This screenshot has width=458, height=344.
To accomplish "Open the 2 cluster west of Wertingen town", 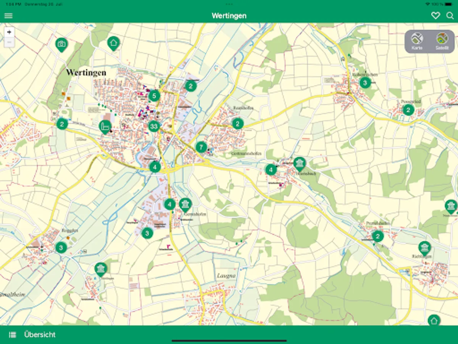I will [x=62, y=124].
